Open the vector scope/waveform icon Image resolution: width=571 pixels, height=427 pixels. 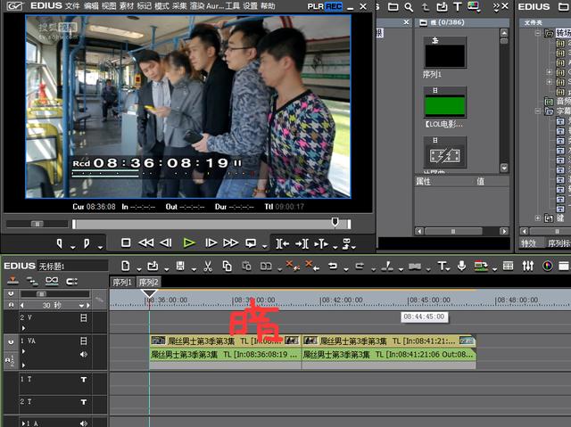point(547,266)
